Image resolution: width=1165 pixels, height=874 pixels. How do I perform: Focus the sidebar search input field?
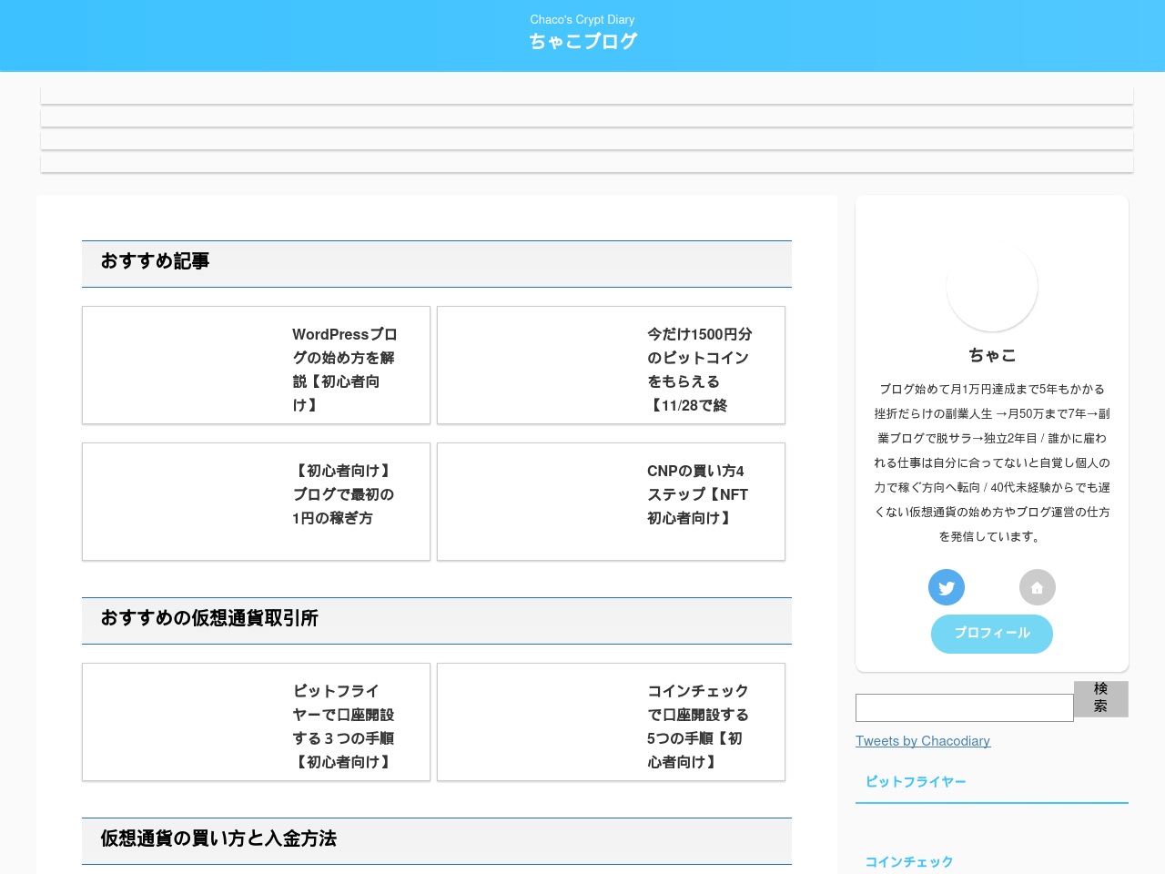coord(965,707)
